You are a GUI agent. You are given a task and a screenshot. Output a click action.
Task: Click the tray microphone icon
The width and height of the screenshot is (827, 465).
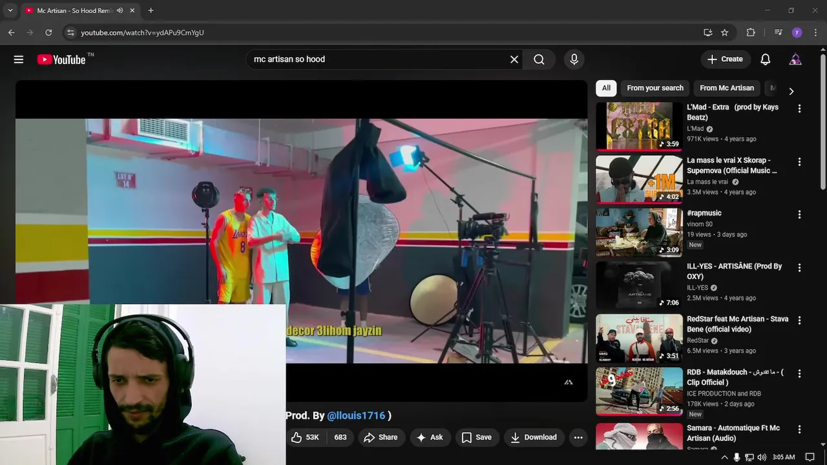737,457
